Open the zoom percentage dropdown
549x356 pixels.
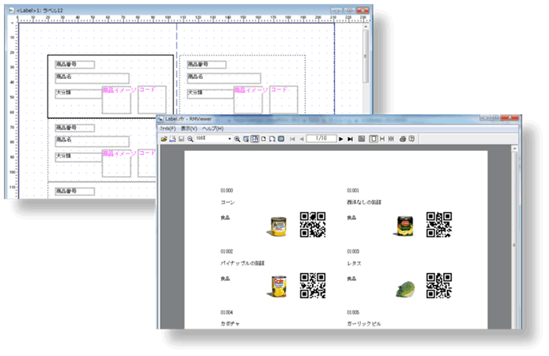(x=229, y=138)
